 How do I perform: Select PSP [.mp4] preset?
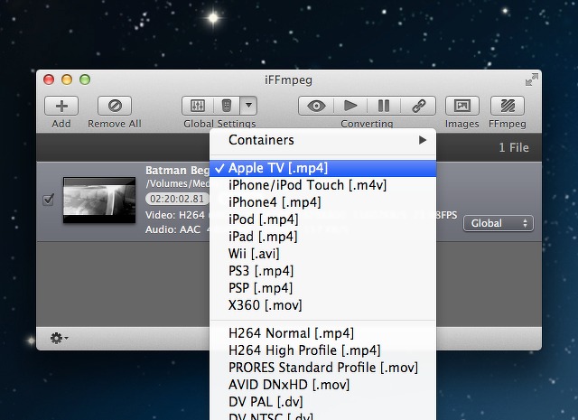[322, 288]
